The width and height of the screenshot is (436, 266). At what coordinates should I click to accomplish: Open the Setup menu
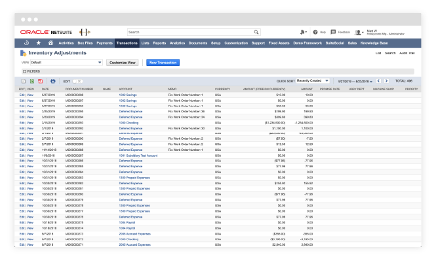(216, 43)
